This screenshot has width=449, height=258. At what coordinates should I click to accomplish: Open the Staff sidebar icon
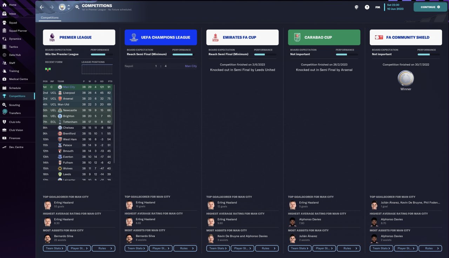coord(5,63)
